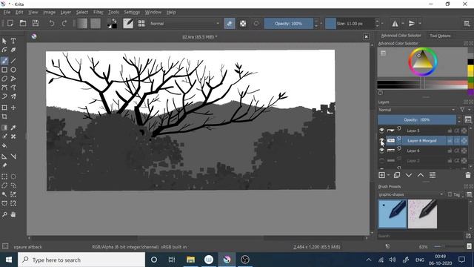Select the Move tool
Screen dimensions: 474x267
pos(13,108)
